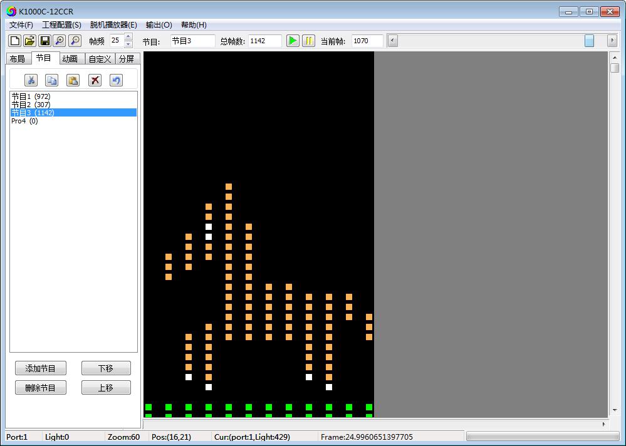This screenshot has width=626, height=446.
Task: Click Light:0 in the status bar
Action: [56, 437]
